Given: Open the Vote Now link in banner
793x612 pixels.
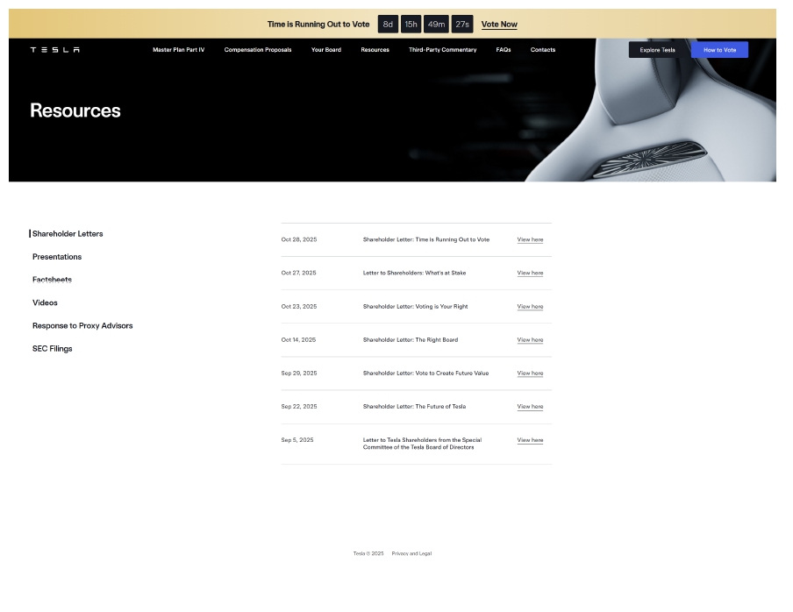Looking at the screenshot, I should pos(499,25).
